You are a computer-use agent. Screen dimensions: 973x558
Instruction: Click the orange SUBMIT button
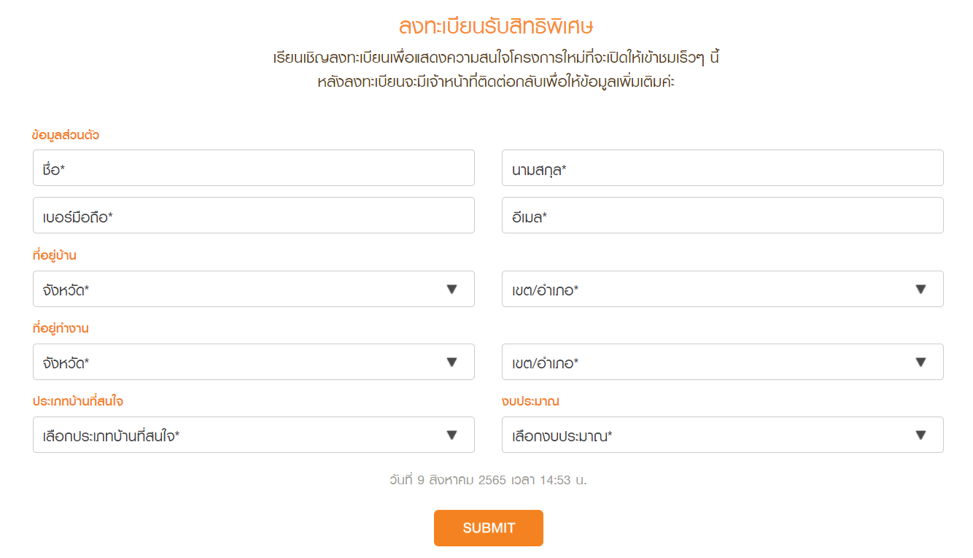[x=489, y=528]
